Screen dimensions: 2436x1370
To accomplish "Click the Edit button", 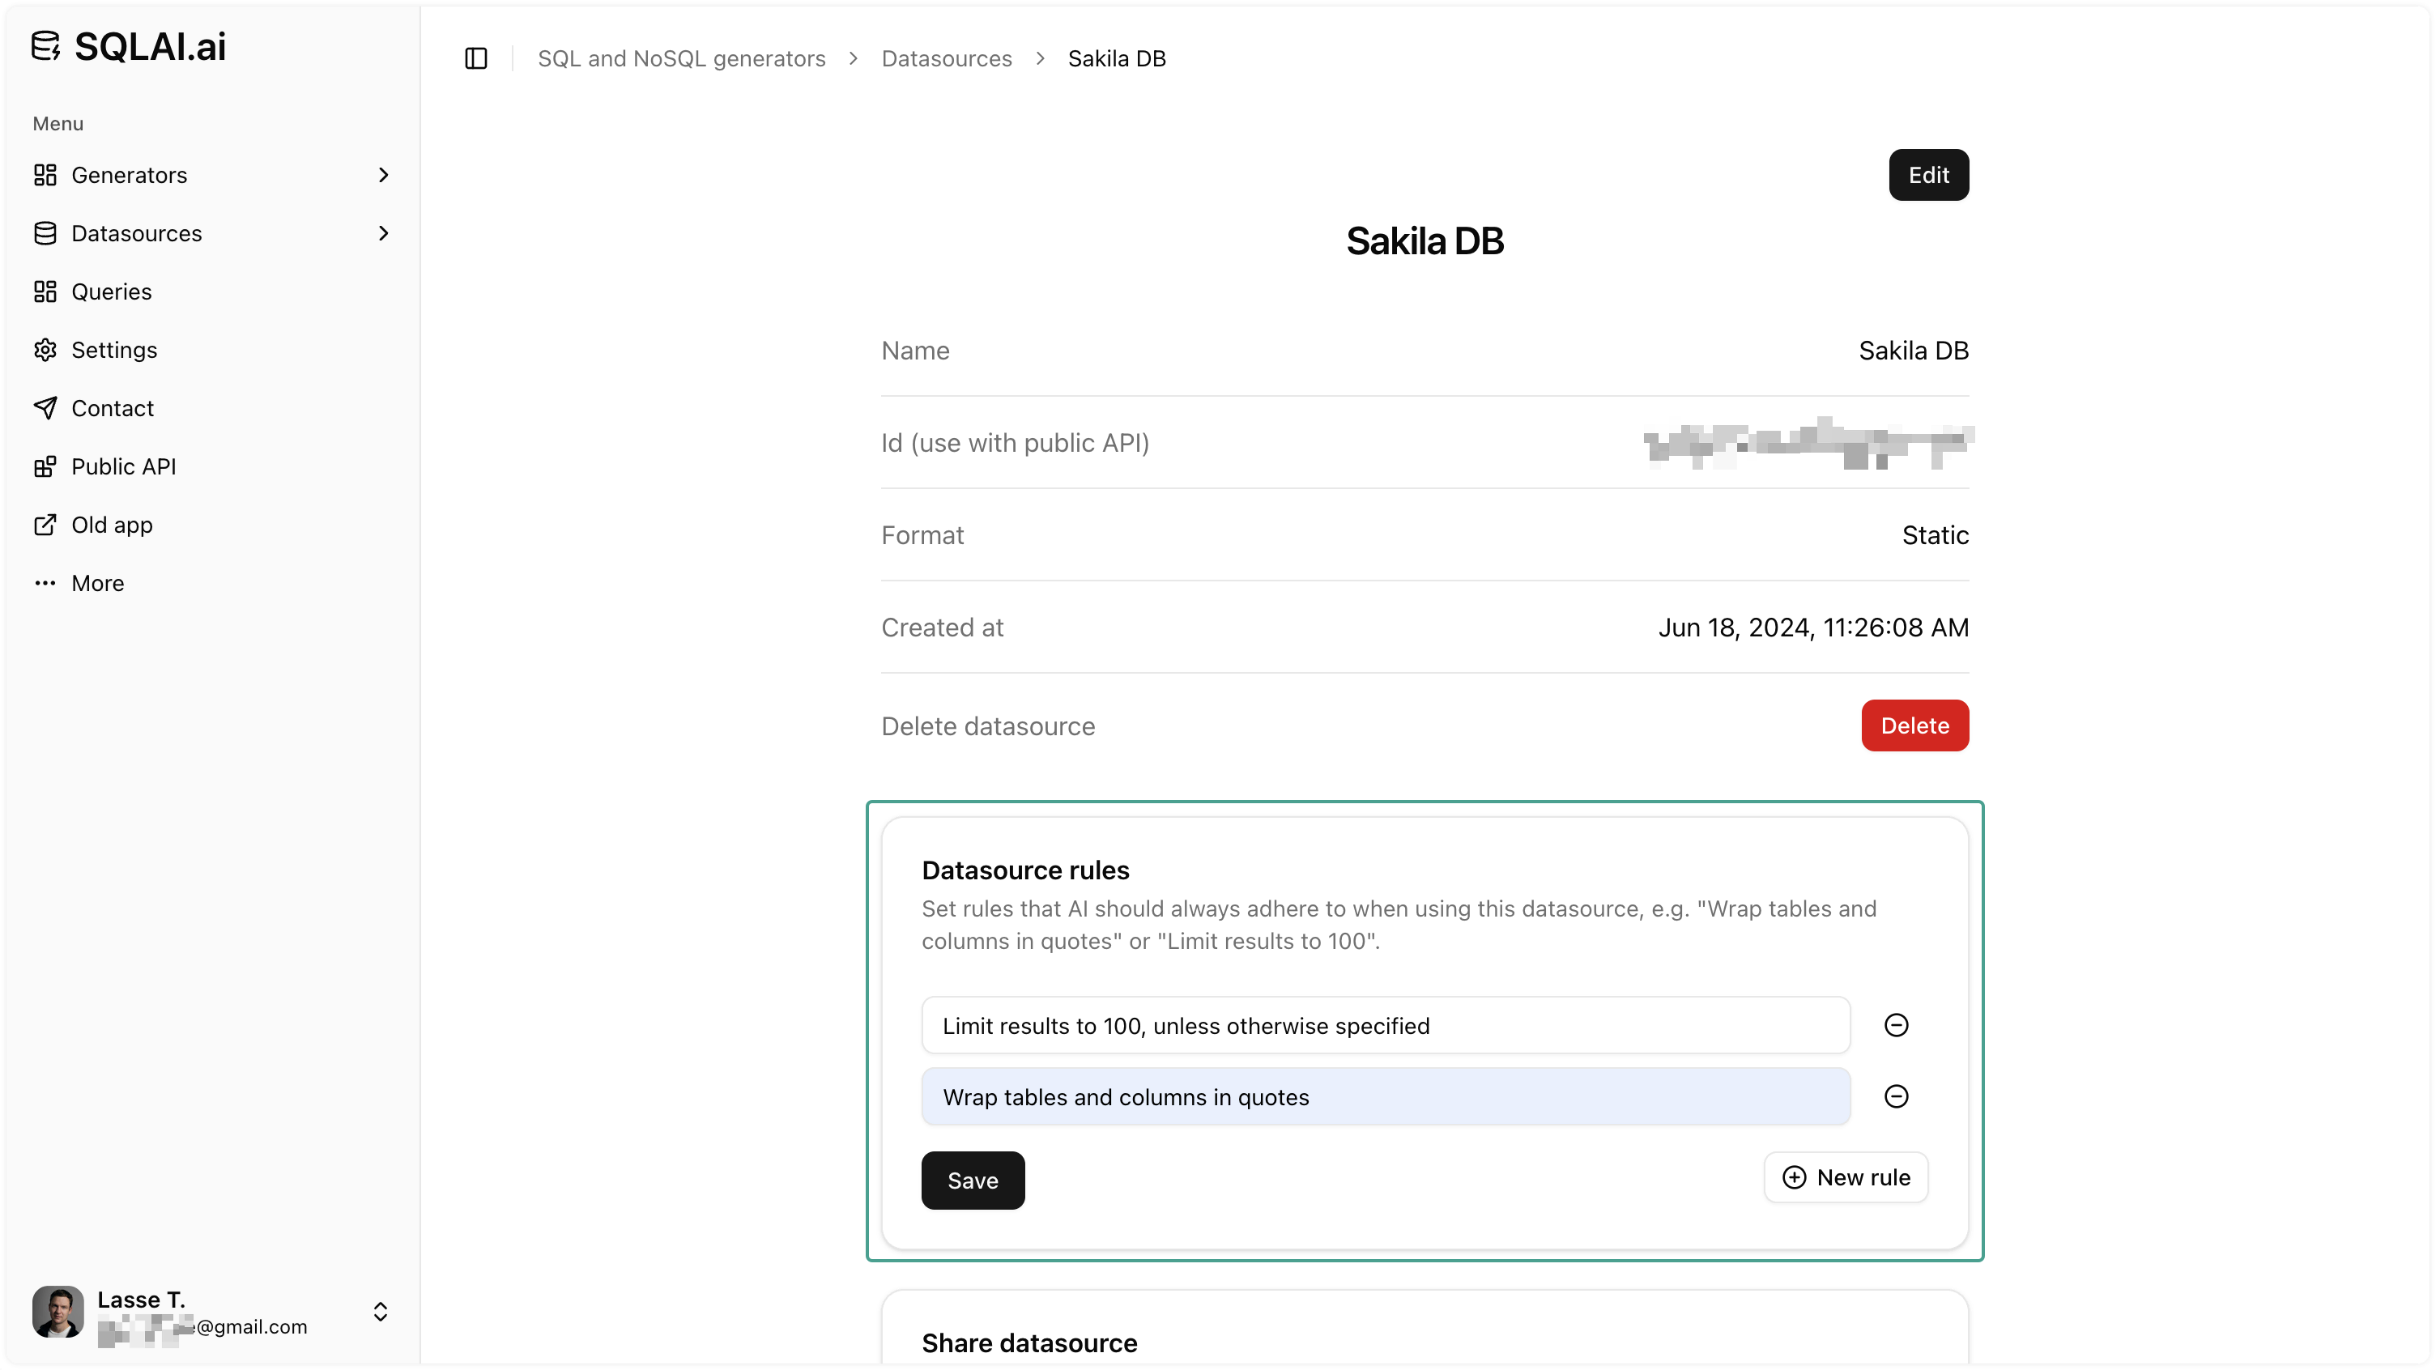I will tap(1928, 175).
